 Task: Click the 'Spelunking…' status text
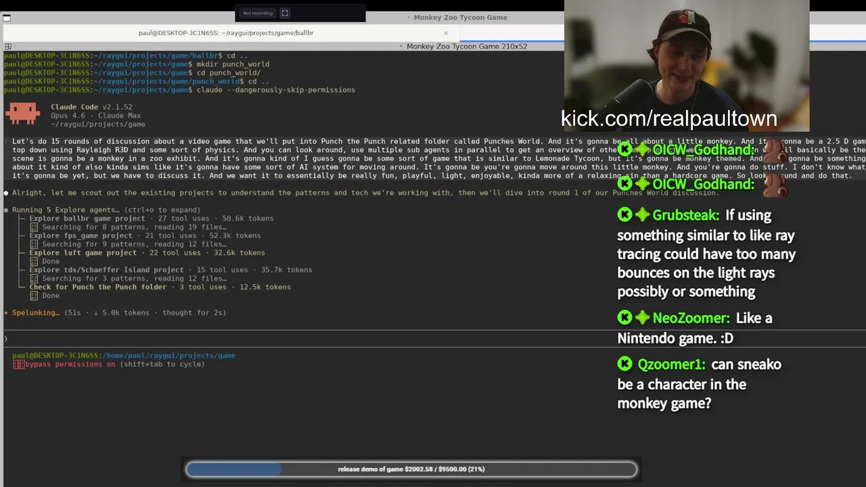pyautogui.click(x=36, y=312)
